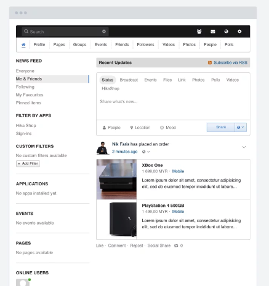The width and height of the screenshot is (269, 286).
Task: Click the RSS feed icon
Action: point(210,63)
